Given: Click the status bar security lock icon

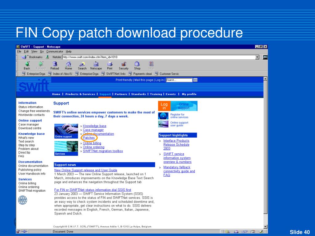Looking at the screenshot, I should [18, 232].
